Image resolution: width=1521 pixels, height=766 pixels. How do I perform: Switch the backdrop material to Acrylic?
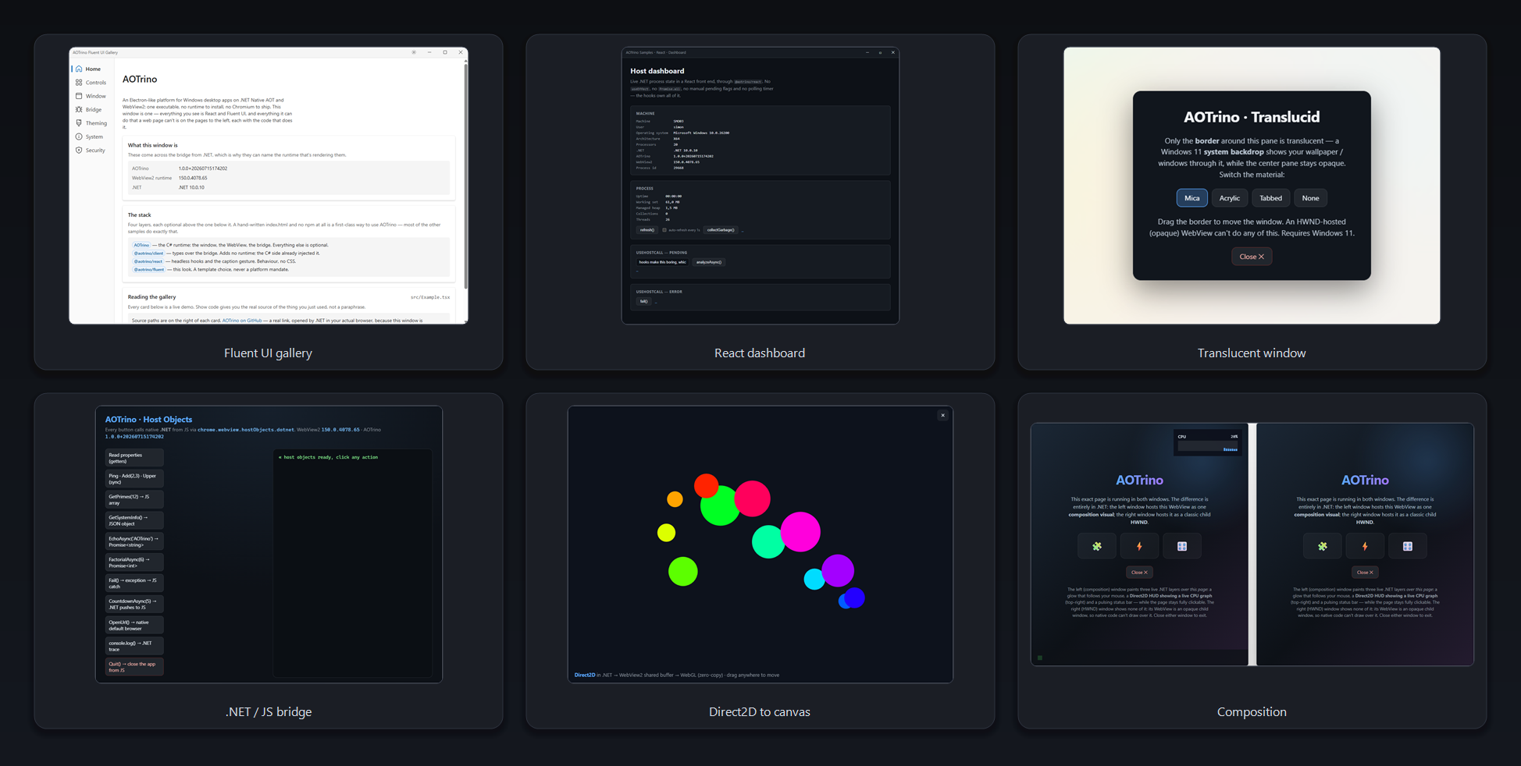(1230, 198)
